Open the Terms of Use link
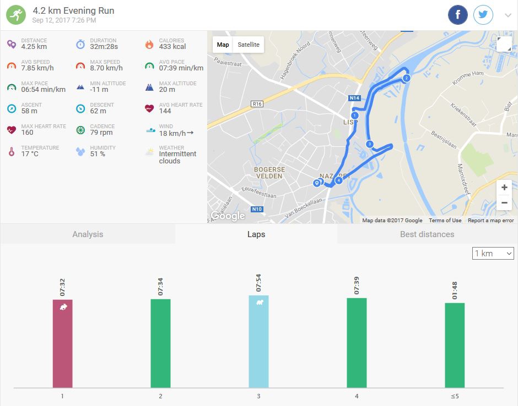This screenshot has height=406, width=518. coord(445,220)
